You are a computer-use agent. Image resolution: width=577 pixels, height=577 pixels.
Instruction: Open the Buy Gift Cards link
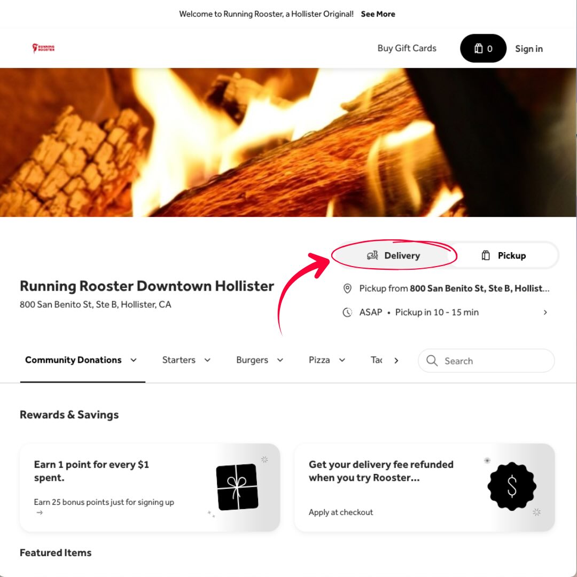(407, 48)
